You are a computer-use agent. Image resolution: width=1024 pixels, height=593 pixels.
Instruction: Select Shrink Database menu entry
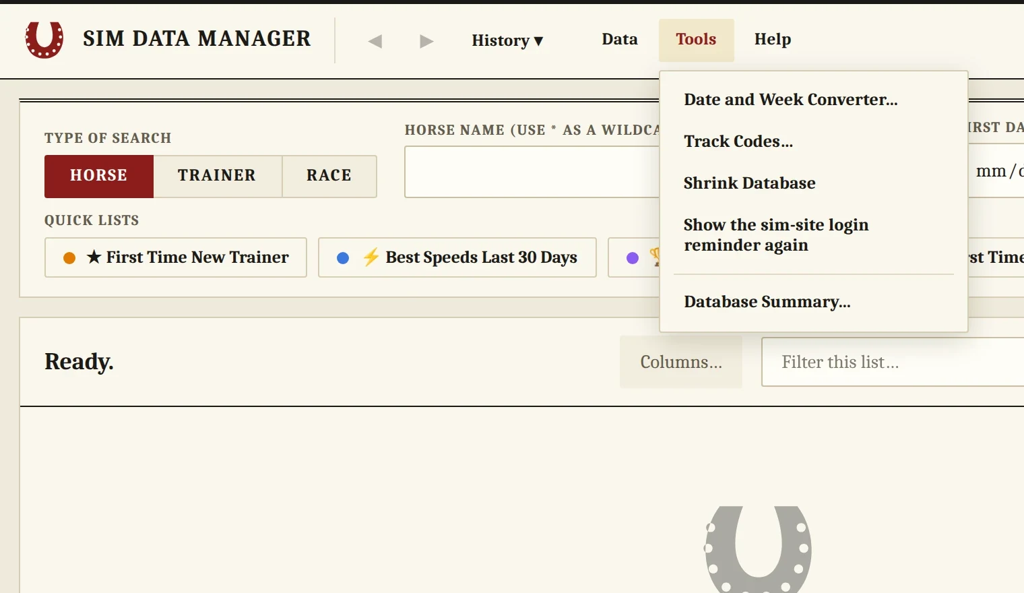point(814,183)
